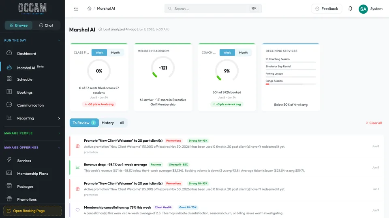This screenshot has width=389, height=218.
Task: Click Putting Lesson in Declining Services
Action: coord(274,73)
